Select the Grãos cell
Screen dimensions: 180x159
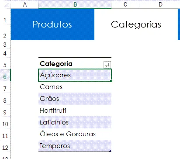click(75, 99)
